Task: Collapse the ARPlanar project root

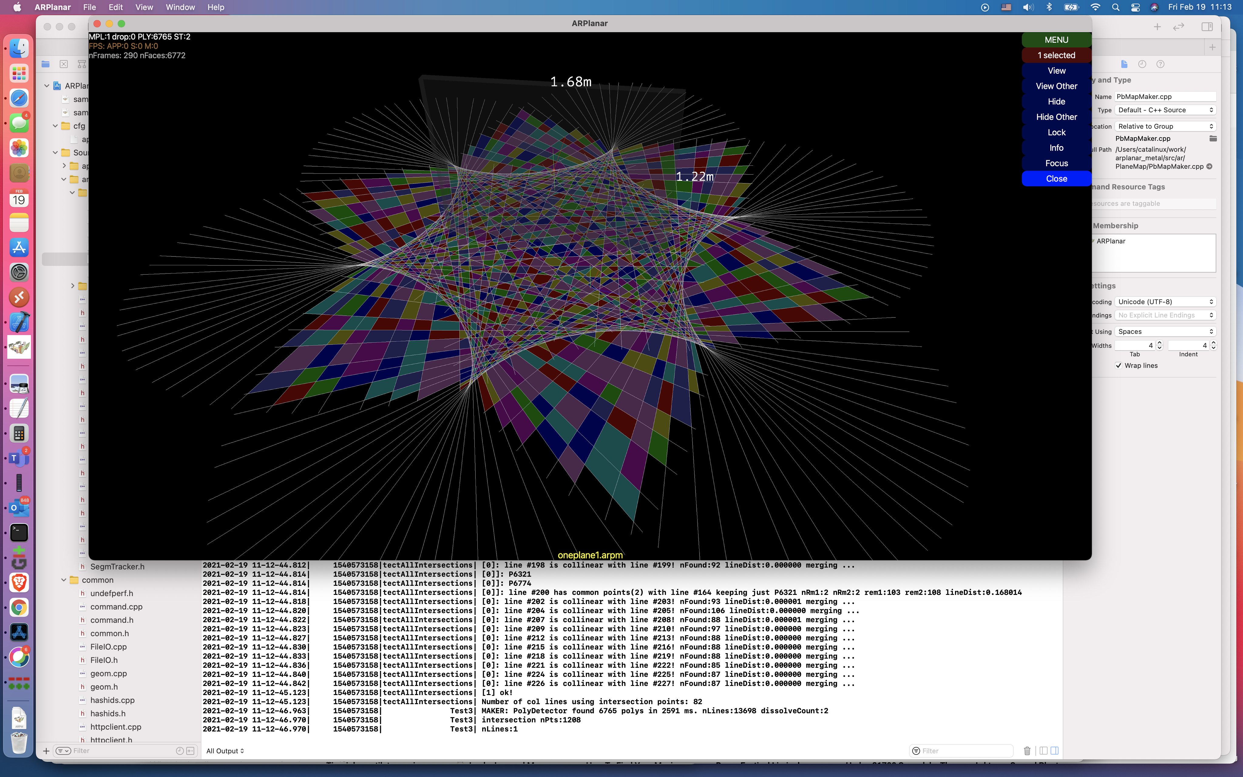Action: point(47,86)
